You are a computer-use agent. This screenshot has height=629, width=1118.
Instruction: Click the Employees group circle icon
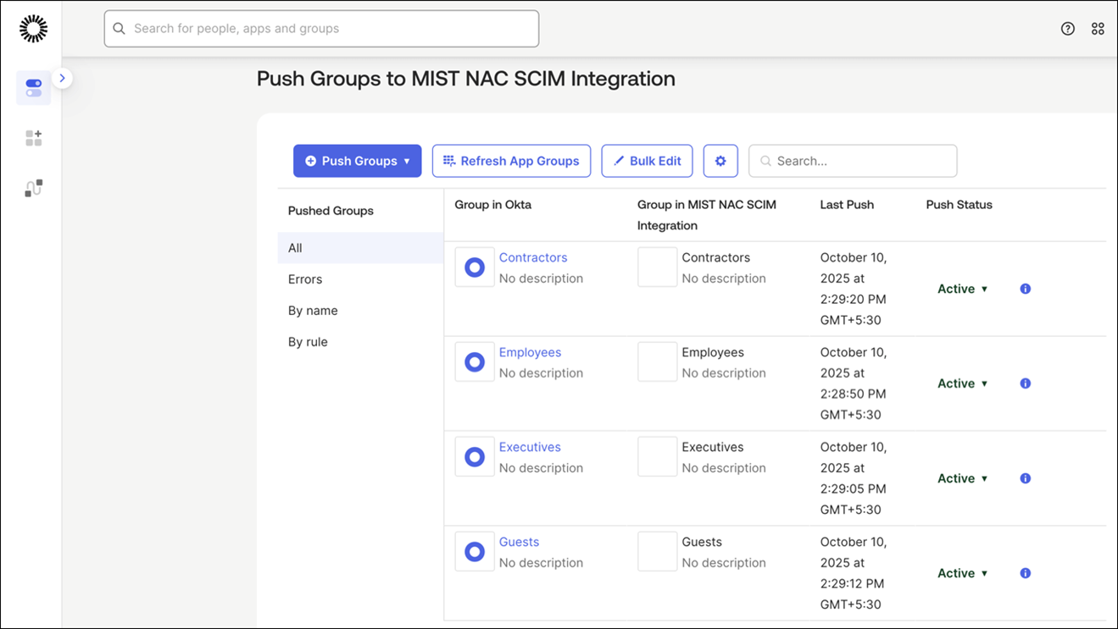[x=475, y=362]
